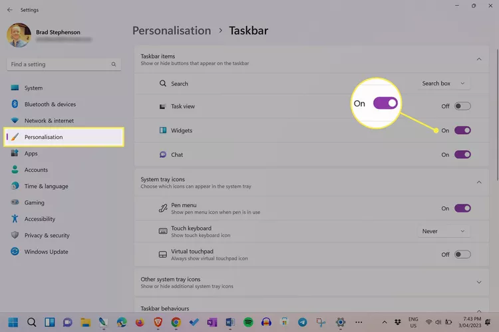
Task: Click the settings page vertical scrollbar
Action: pos(497,115)
